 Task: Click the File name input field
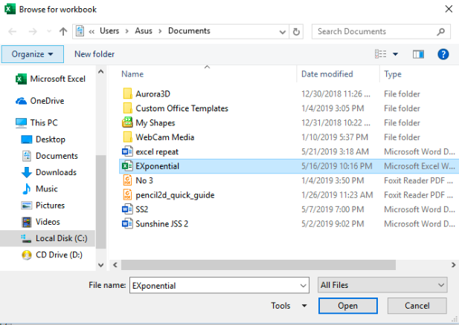click(x=219, y=285)
